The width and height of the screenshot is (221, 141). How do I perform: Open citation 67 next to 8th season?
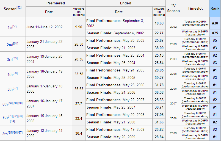(20, 132)
